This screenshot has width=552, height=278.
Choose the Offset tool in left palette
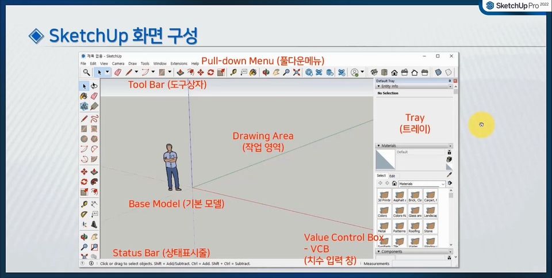[94, 192]
